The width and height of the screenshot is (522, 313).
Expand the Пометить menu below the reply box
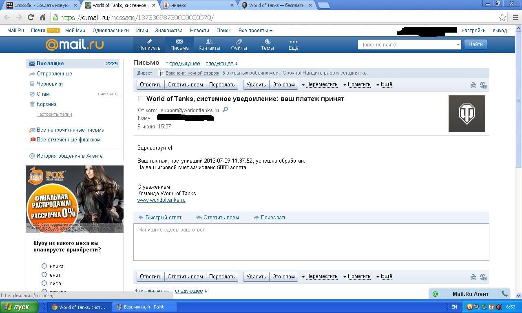coord(357,276)
